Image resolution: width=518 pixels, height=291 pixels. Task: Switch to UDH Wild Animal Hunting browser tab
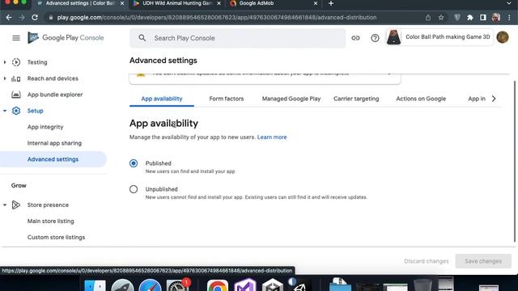pos(177,3)
